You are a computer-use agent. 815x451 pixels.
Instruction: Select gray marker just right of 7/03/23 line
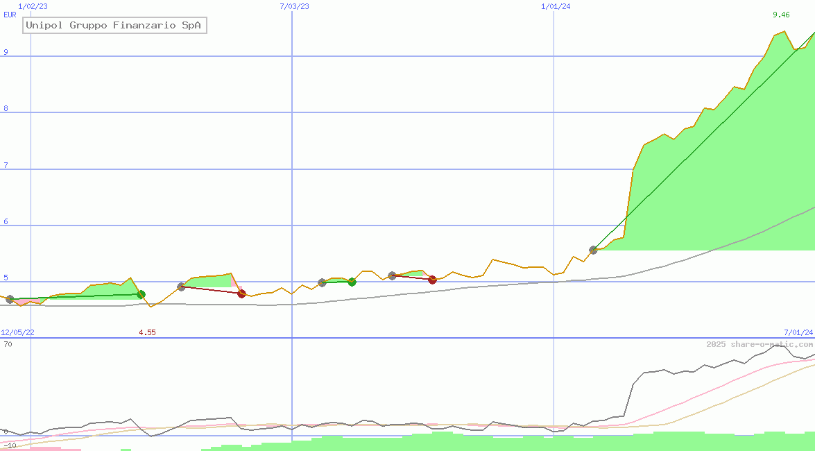[322, 282]
